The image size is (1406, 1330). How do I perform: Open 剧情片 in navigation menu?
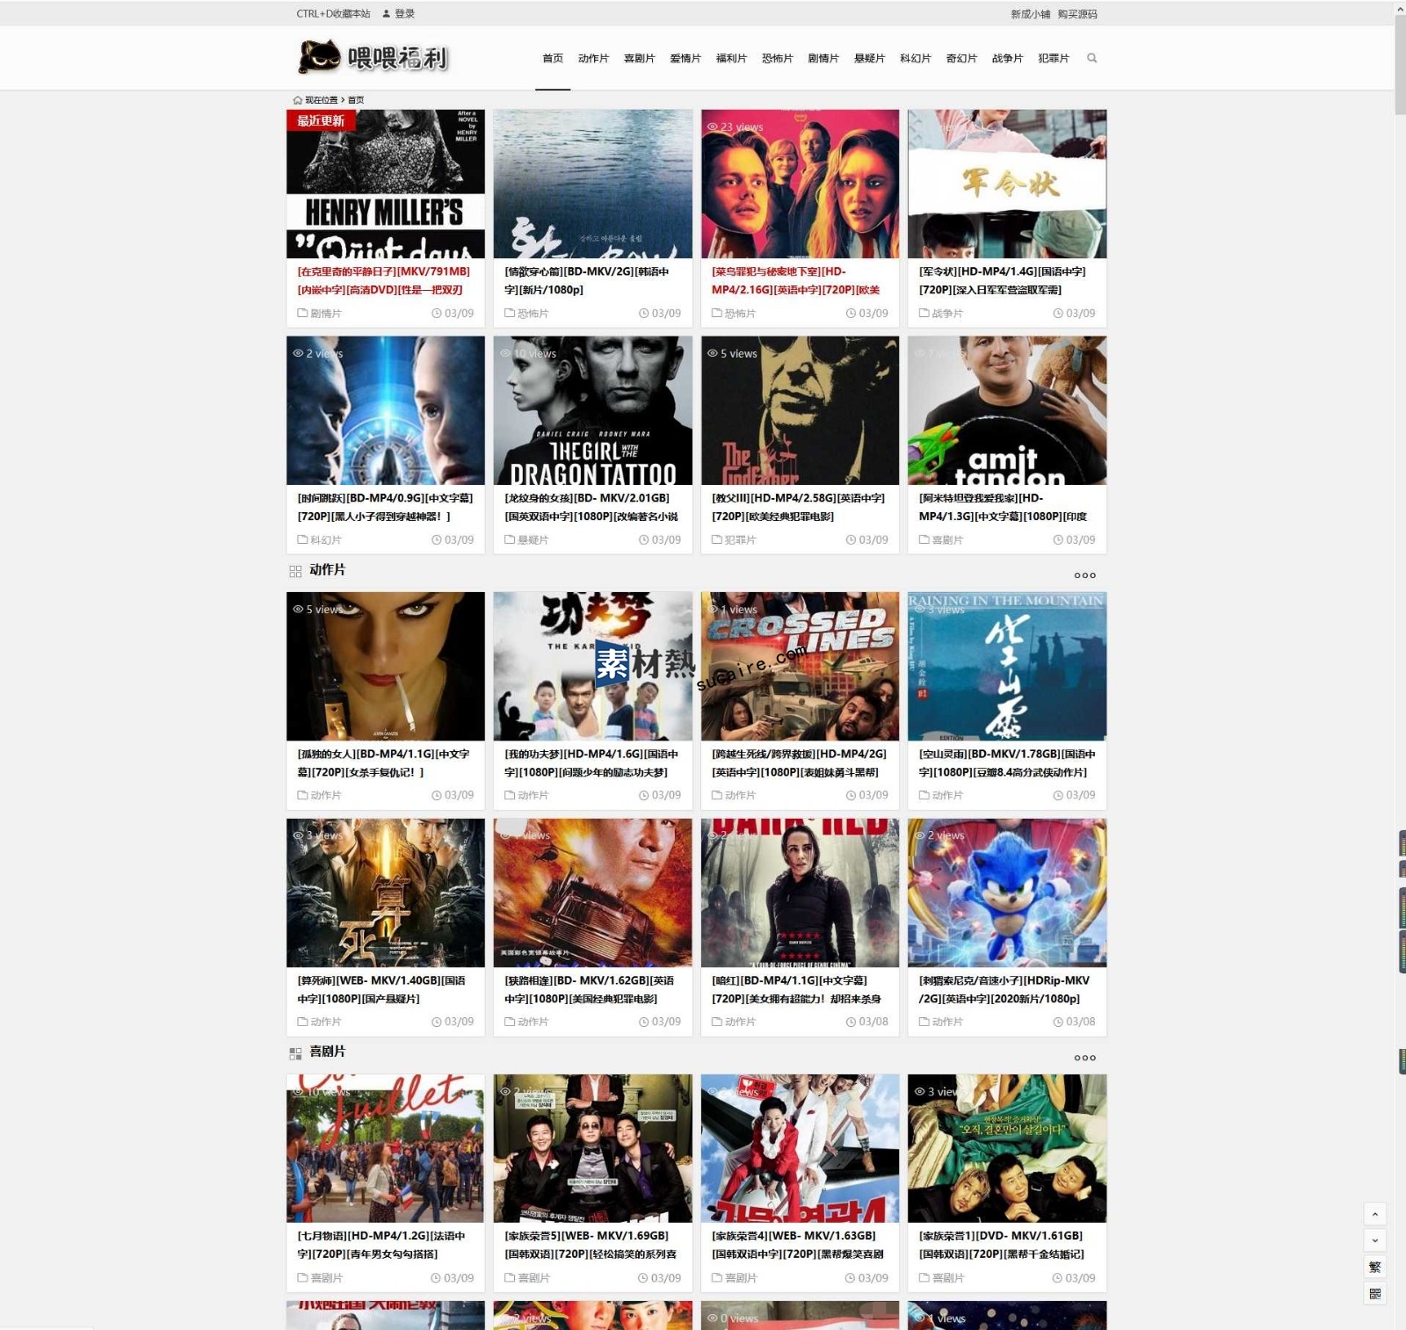823,58
